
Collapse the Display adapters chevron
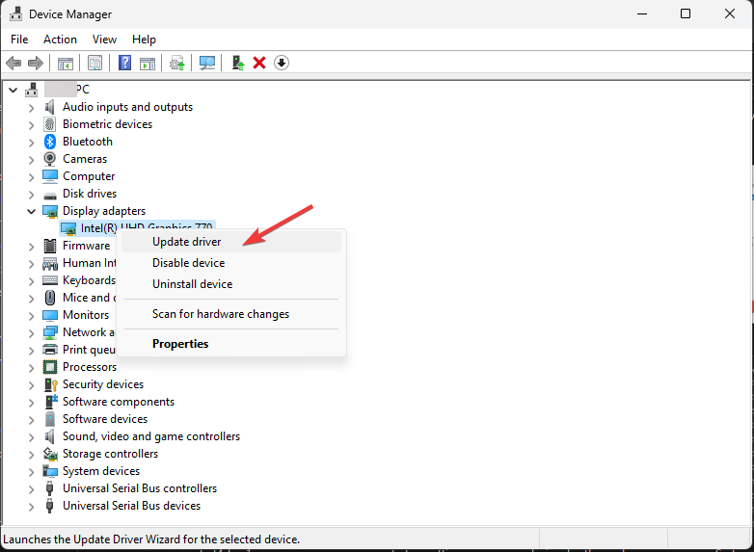31,211
